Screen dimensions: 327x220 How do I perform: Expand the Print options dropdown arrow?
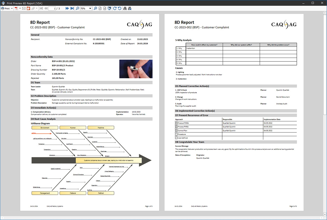pos(12,8)
